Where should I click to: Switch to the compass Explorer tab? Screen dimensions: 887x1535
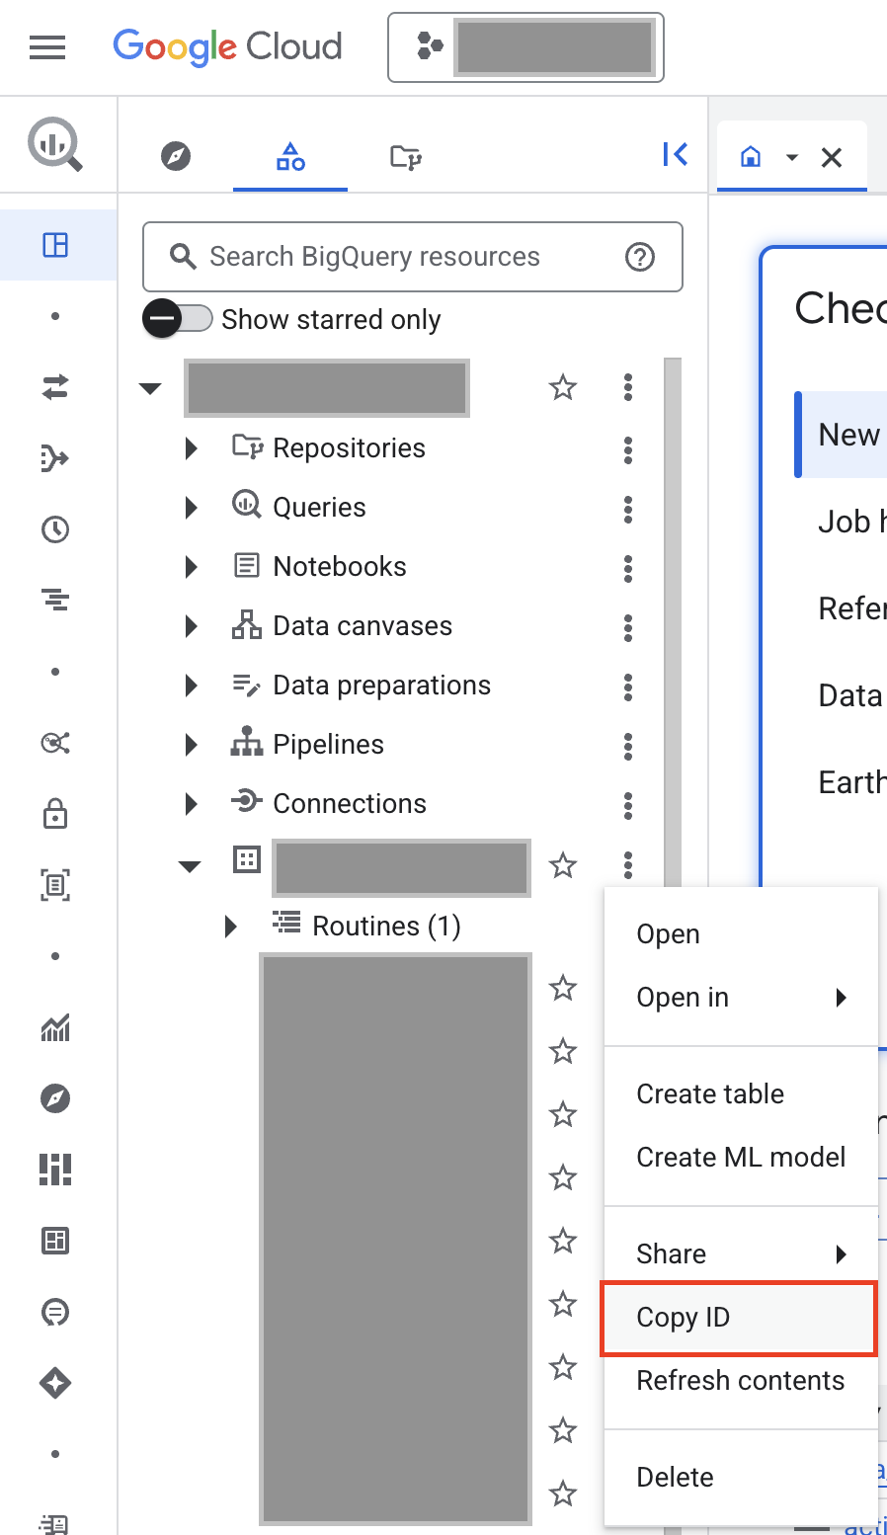(176, 156)
